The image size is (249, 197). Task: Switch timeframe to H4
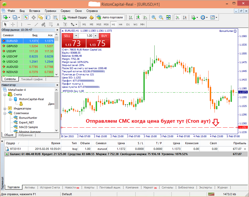[x=121, y=24]
